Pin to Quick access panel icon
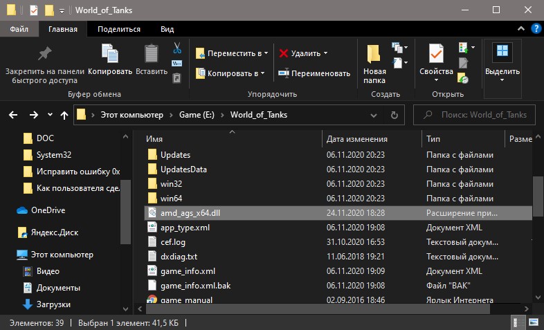The image size is (544, 330). click(45, 55)
